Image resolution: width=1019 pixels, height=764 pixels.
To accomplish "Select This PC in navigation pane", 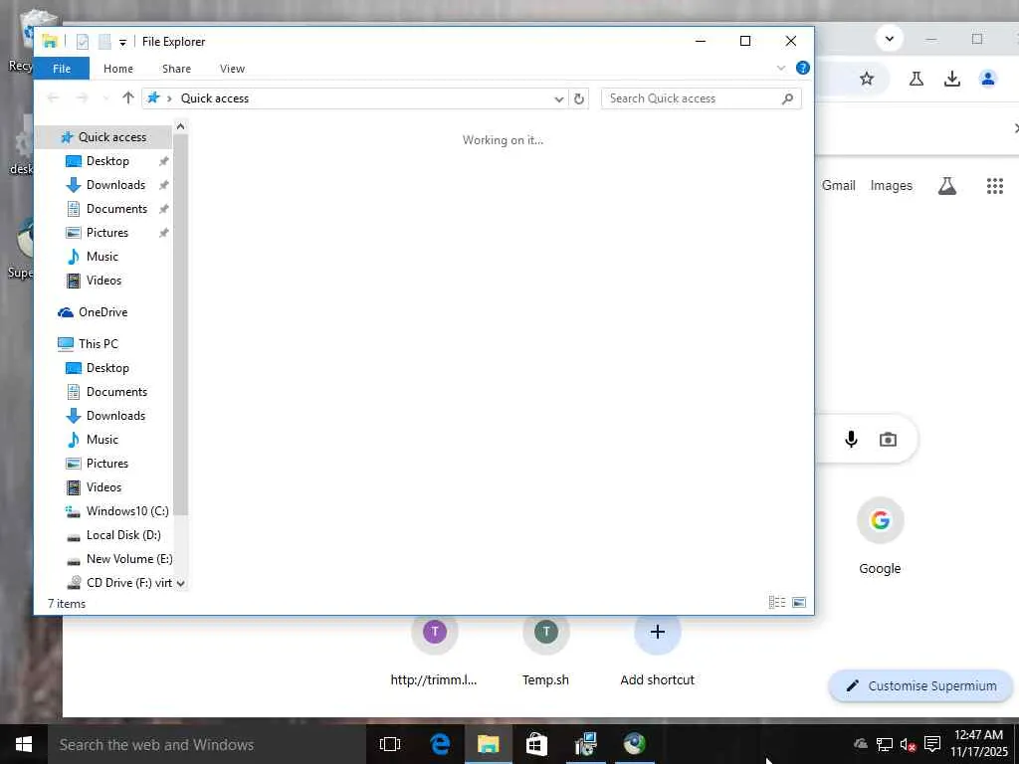I will pyautogui.click(x=98, y=343).
